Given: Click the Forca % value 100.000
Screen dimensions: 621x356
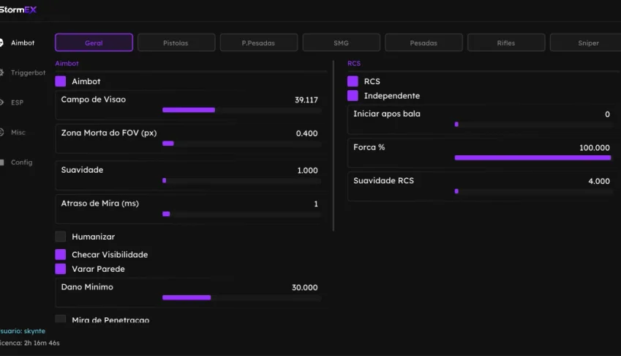Looking at the screenshot, I should 595,148.
